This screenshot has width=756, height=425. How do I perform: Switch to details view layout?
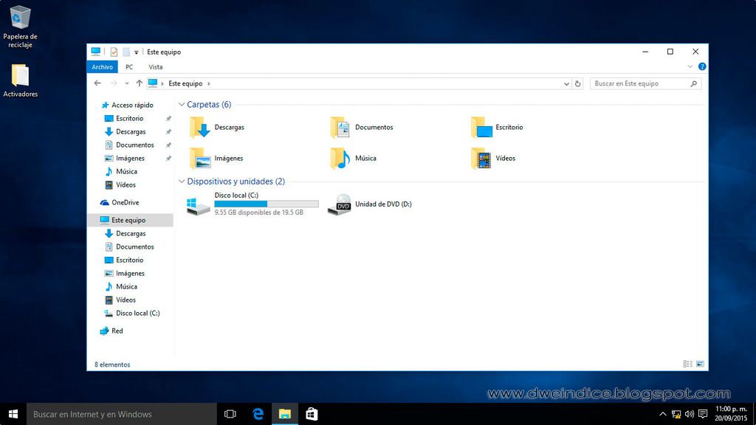click(687, 364)
